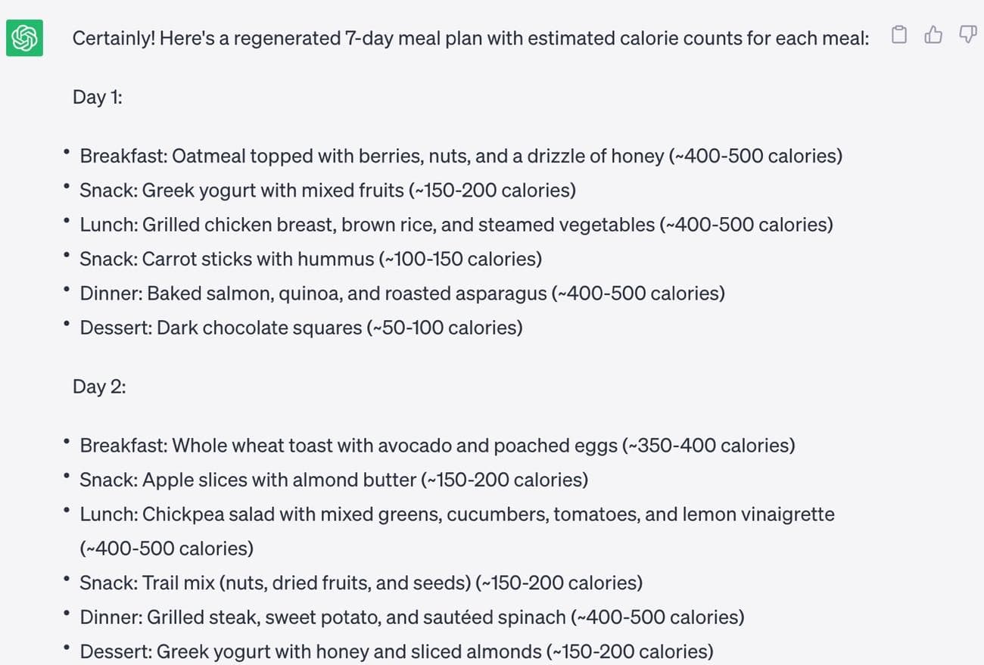Click the grilled steak dinner line

(412, 617)
